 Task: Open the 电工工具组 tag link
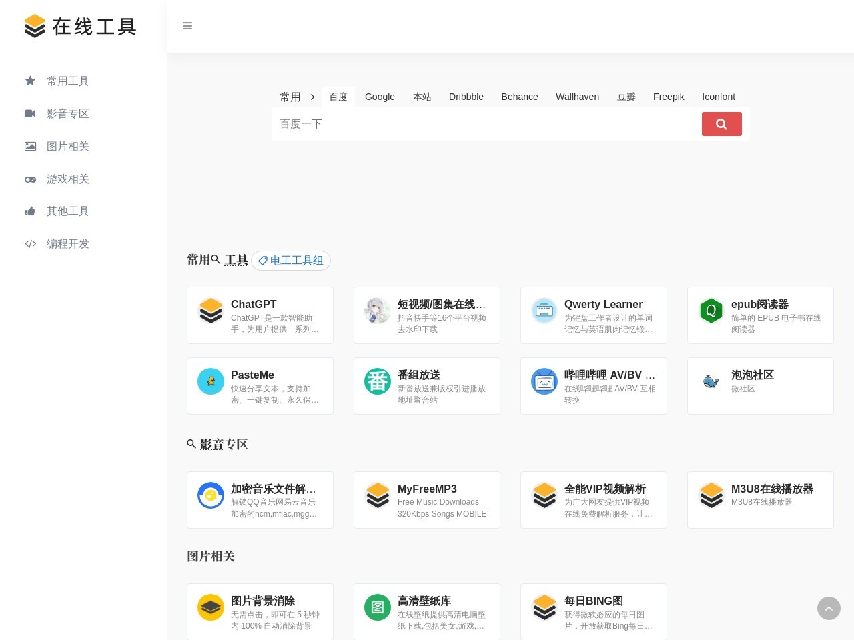point(291,261)
